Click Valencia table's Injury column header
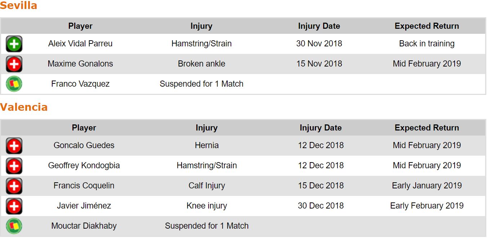This screenshot has height=238, width=487. coord(206,128)
